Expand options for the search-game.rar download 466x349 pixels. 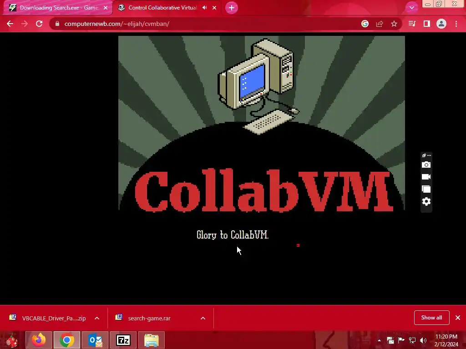tap(203, 318)
